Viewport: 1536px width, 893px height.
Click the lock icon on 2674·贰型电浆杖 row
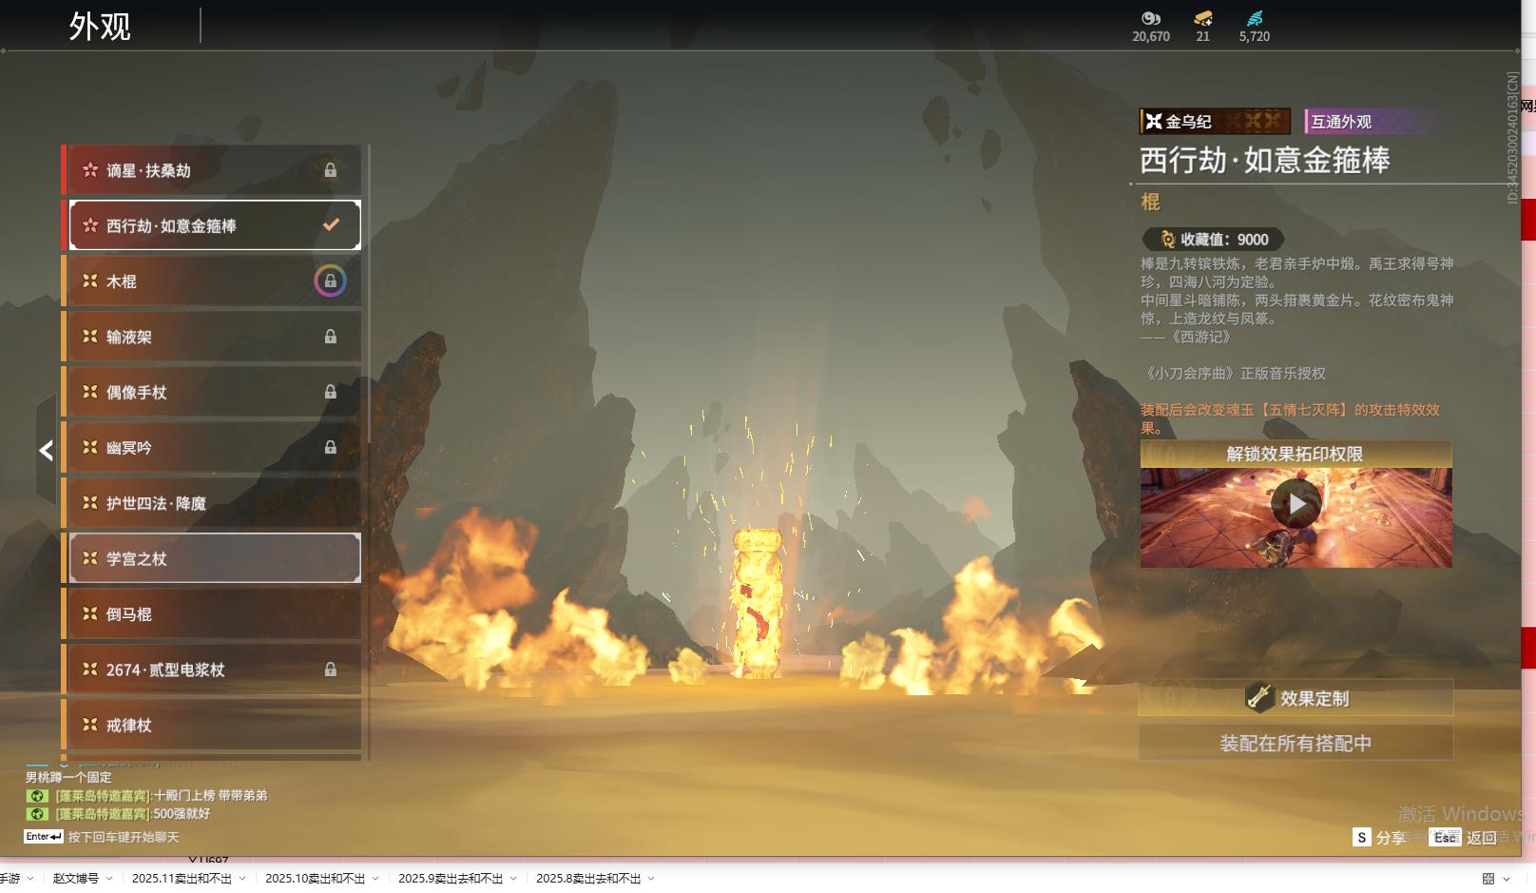click(331, 670)
